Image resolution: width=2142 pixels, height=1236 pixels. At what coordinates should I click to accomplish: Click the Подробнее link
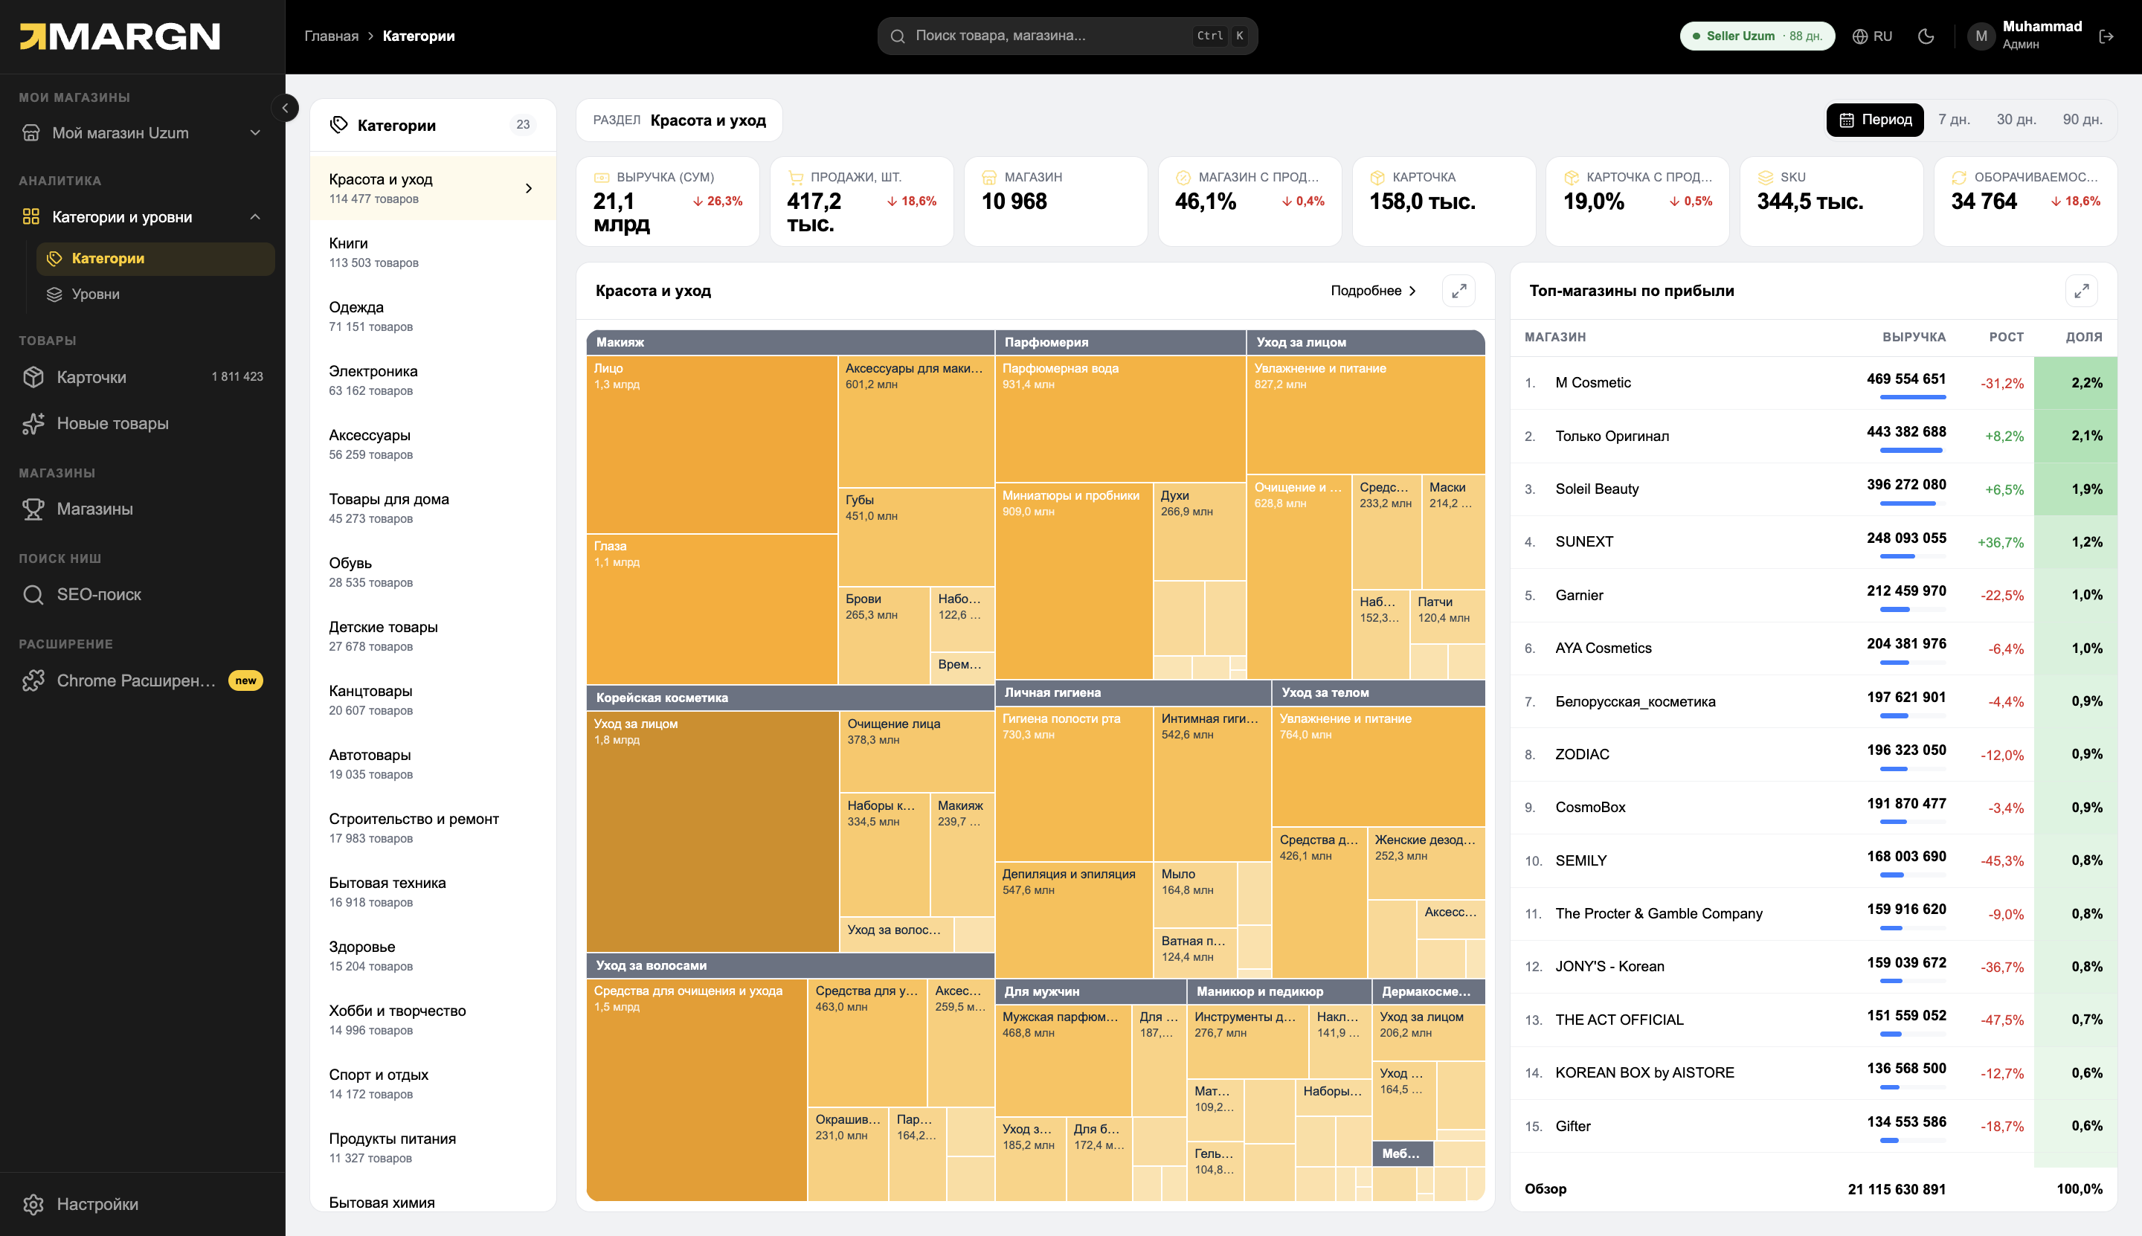tap(1374, 290)
